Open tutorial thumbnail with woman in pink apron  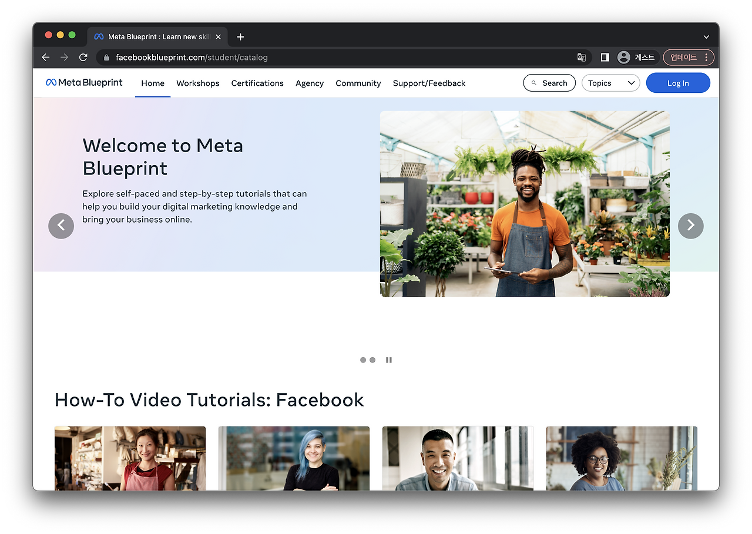pos(130,458)
